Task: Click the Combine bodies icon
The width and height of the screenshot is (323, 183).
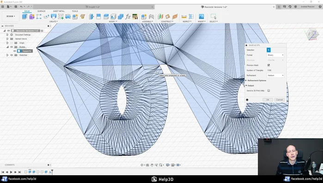Action: tap(121, 17)
